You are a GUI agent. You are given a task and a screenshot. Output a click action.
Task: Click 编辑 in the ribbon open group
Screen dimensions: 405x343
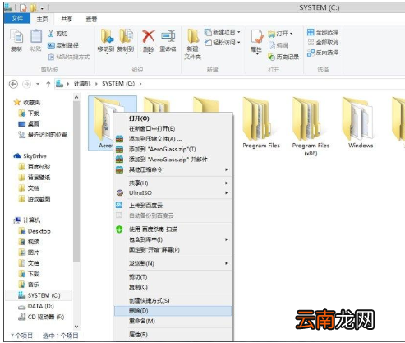coord(278,45)
